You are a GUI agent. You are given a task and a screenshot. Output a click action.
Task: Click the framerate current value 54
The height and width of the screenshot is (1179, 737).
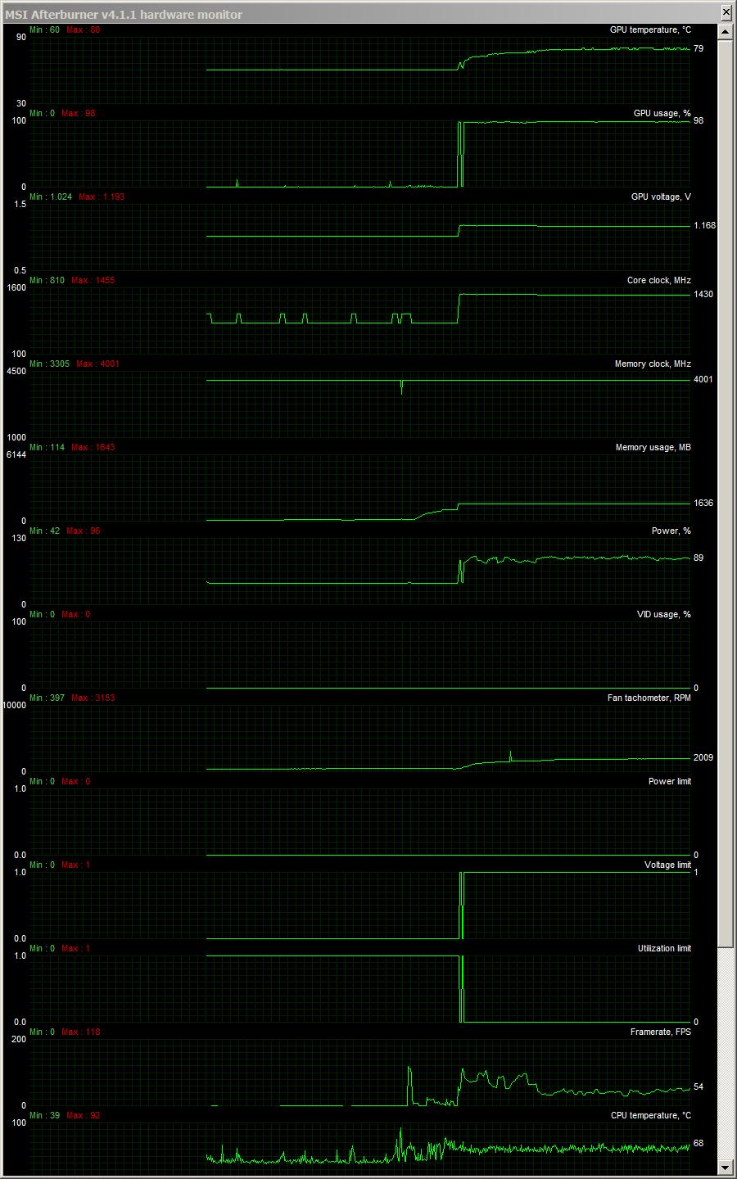(699, 1086)
